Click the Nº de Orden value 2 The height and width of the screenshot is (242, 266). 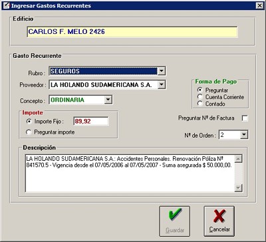229,135
